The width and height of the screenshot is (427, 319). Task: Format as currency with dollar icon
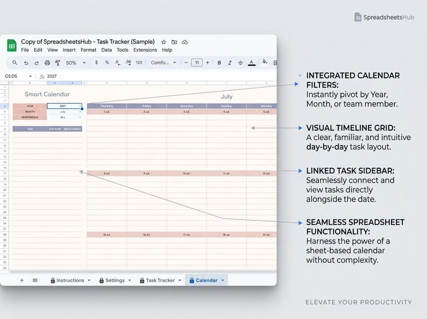pyautogui.click(x=96, y=62)
